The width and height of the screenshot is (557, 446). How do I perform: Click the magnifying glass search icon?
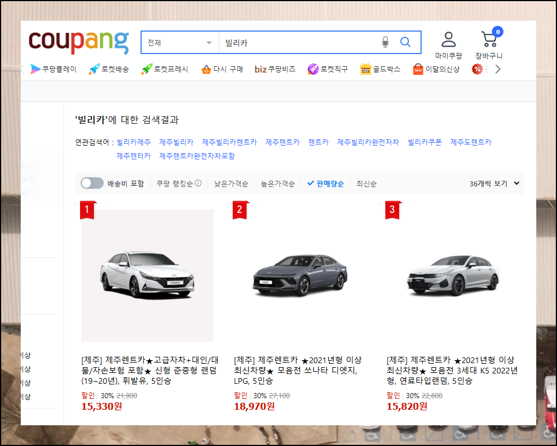click(406, 42)
